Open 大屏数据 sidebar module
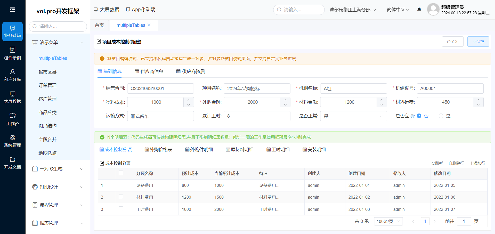Image resolution: width=495 pixels, height=234 pixels. 12,97
